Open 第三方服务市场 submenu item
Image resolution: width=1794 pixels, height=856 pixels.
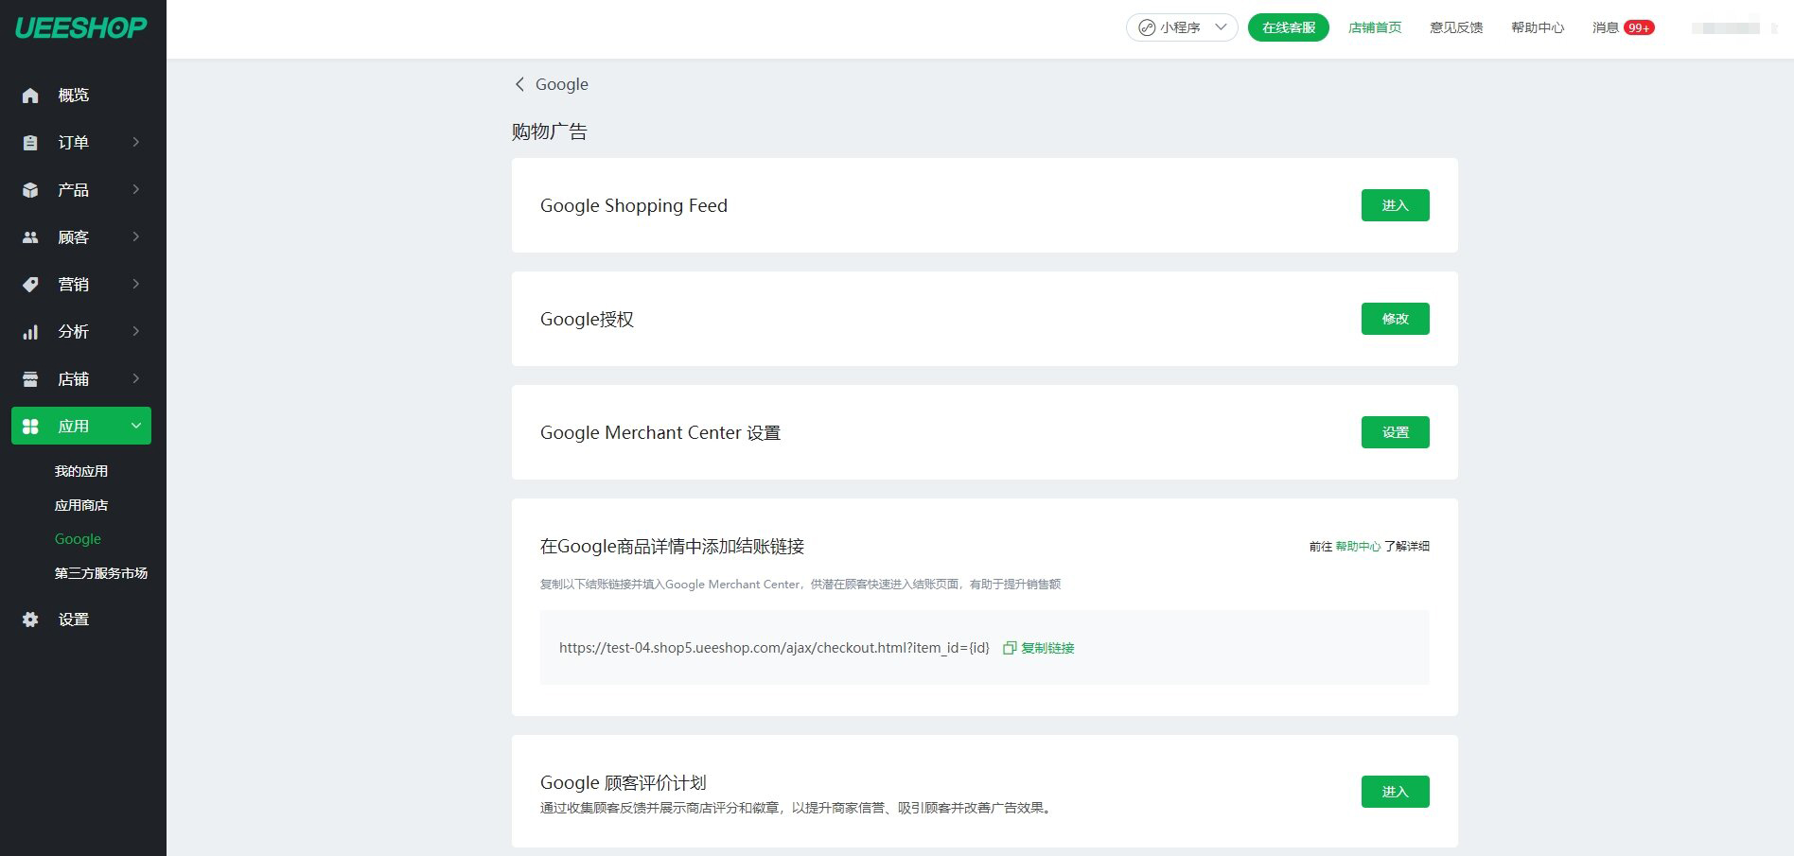coord(101,573)
